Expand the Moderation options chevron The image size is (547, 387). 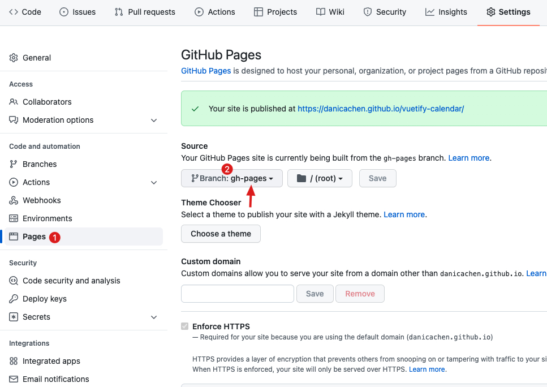154,120
